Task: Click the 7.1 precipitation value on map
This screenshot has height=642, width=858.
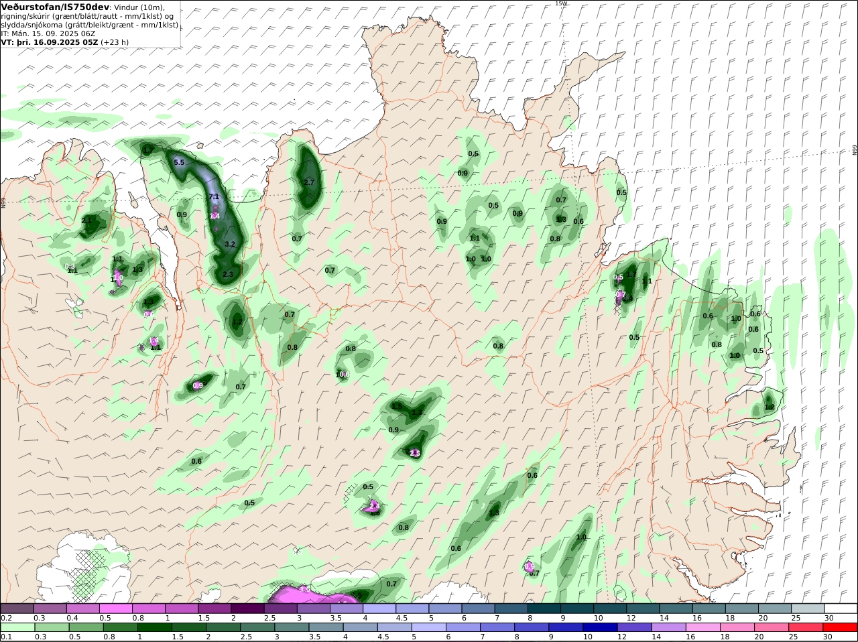Action: pos(214,196)
